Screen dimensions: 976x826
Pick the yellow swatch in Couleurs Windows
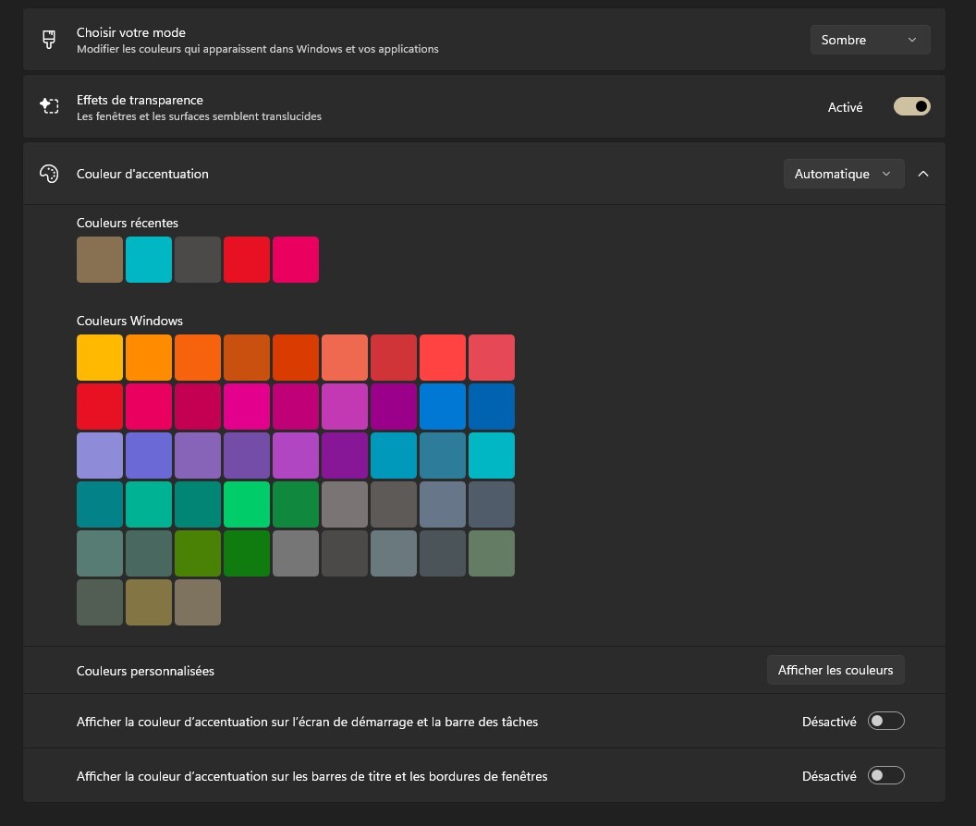click(100, 358)
